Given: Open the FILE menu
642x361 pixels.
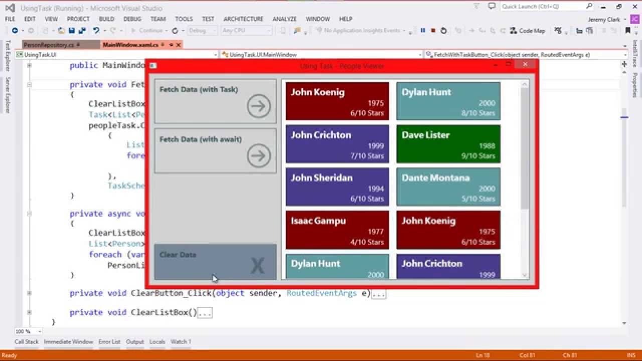Looking at the screenshot, I should tap(10, 19).
